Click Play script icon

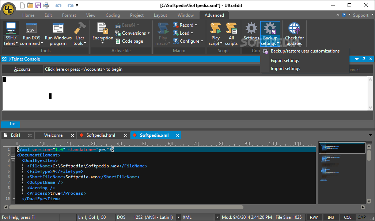pyautogui.click(x=216, y=34)
